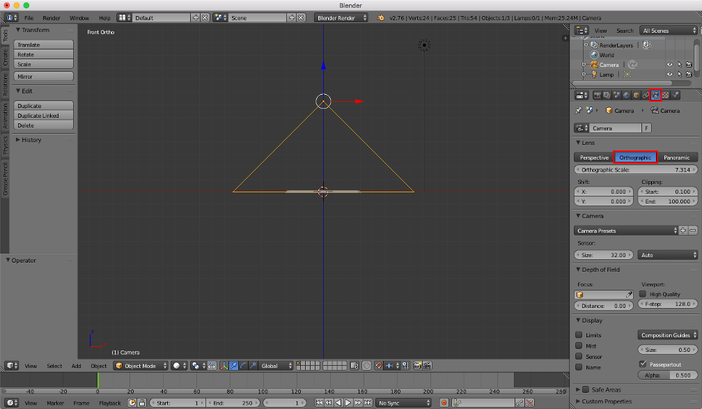Adjust the Passepartout Alpha slider
Image resolution: width=702 pixels, height=409 pixels.
[667, 375]
